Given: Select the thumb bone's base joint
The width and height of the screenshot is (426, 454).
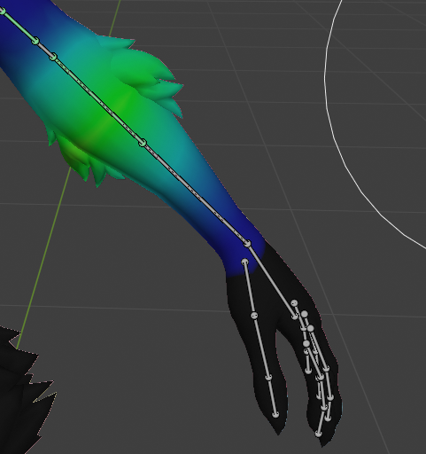Looking at the screenshot, I should tap(244, 262).
